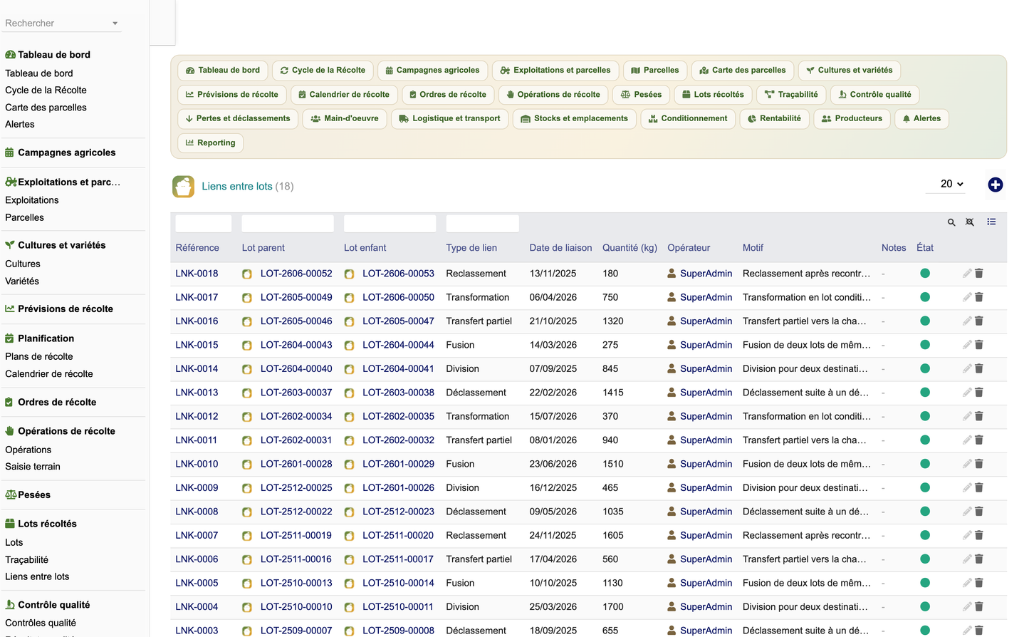
Task: Delete row LNK-0006 with trash icon
Action: (x=979, y=559)
